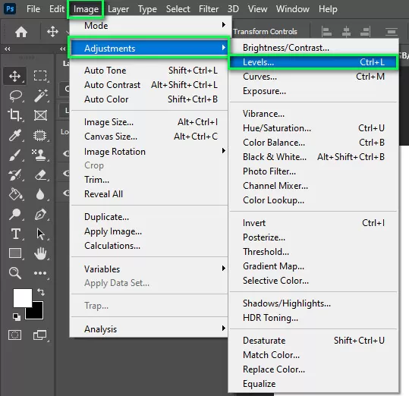This screenshot has width=409, height=396.
Task: Select the Rectangle shape tool
Action: click(15, 253)
